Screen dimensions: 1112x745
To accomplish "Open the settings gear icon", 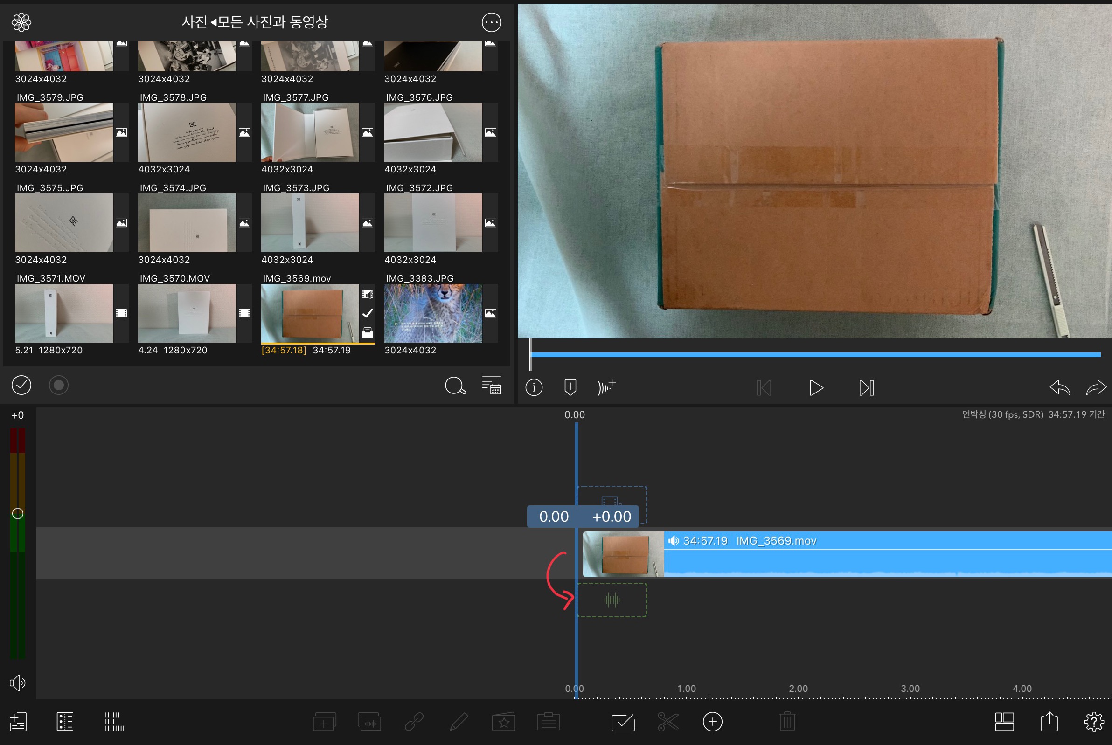I will pos(1093,722).
